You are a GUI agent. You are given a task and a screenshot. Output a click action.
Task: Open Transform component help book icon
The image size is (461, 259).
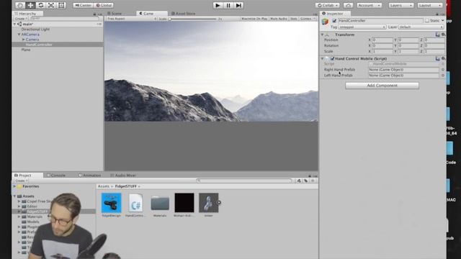pyautogui.click(x=437, y=35)
